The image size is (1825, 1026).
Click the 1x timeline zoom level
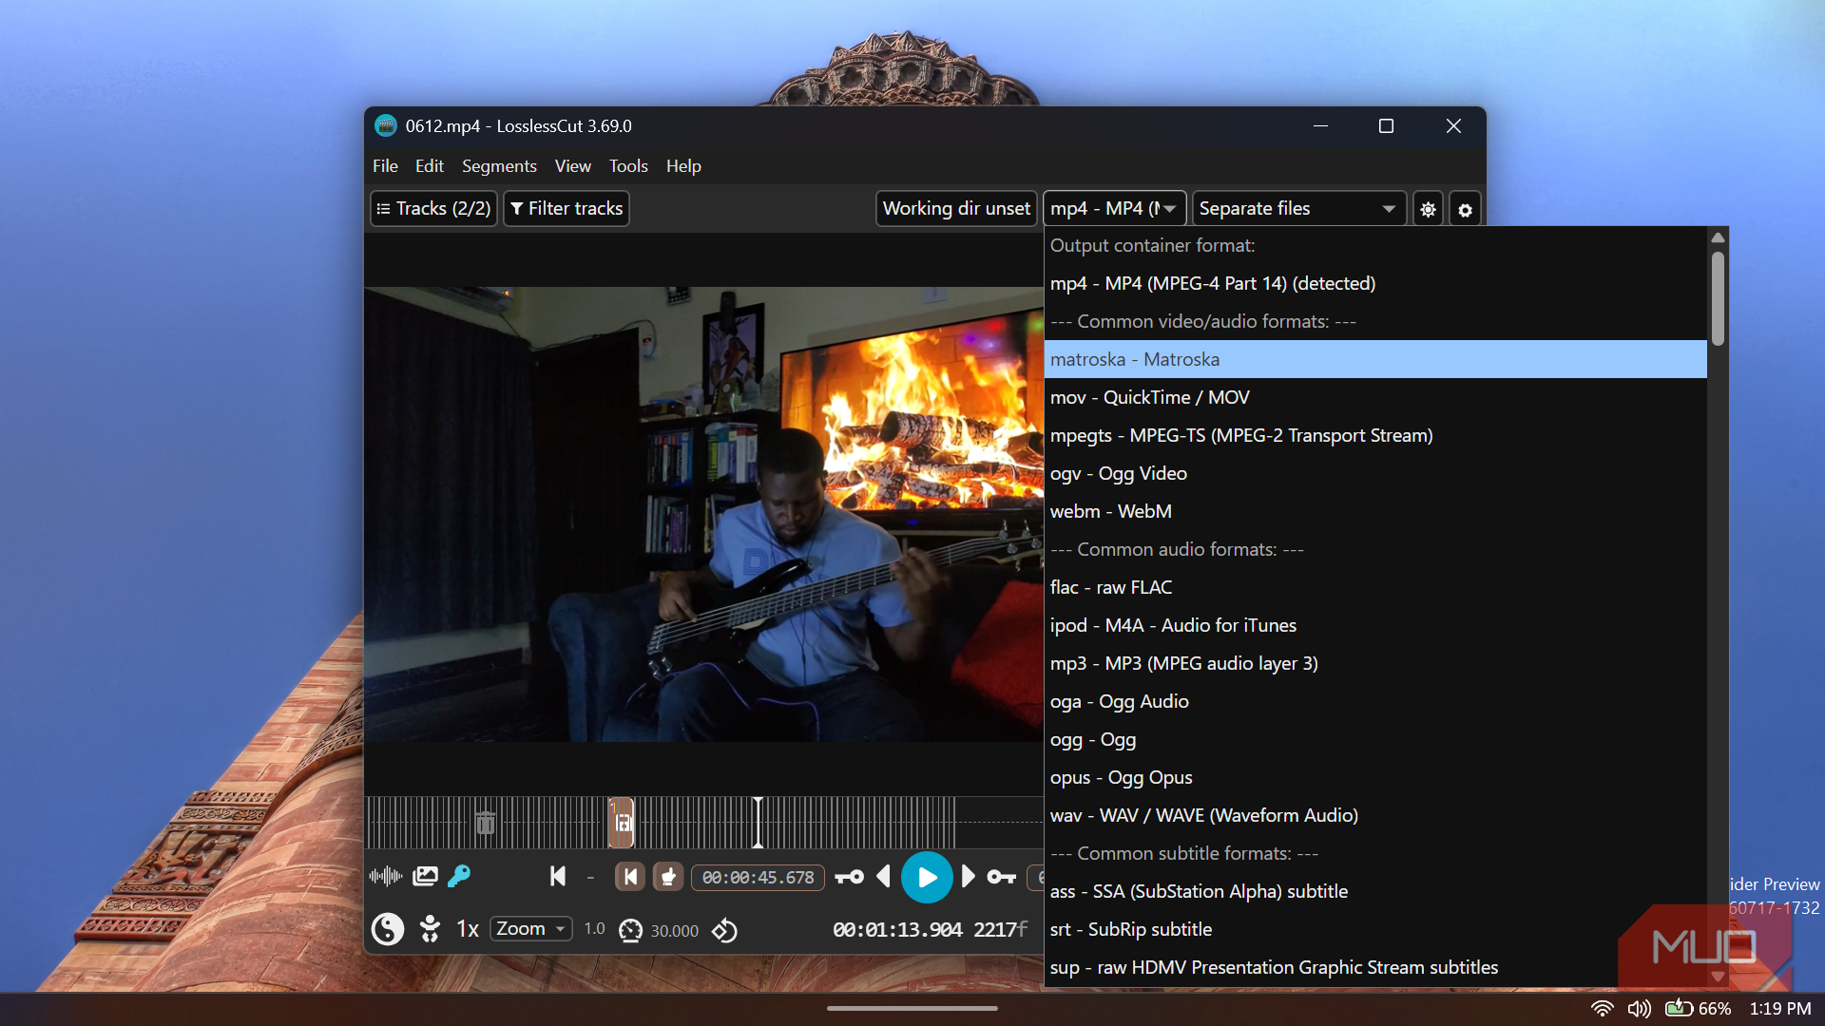click(468, 929)
